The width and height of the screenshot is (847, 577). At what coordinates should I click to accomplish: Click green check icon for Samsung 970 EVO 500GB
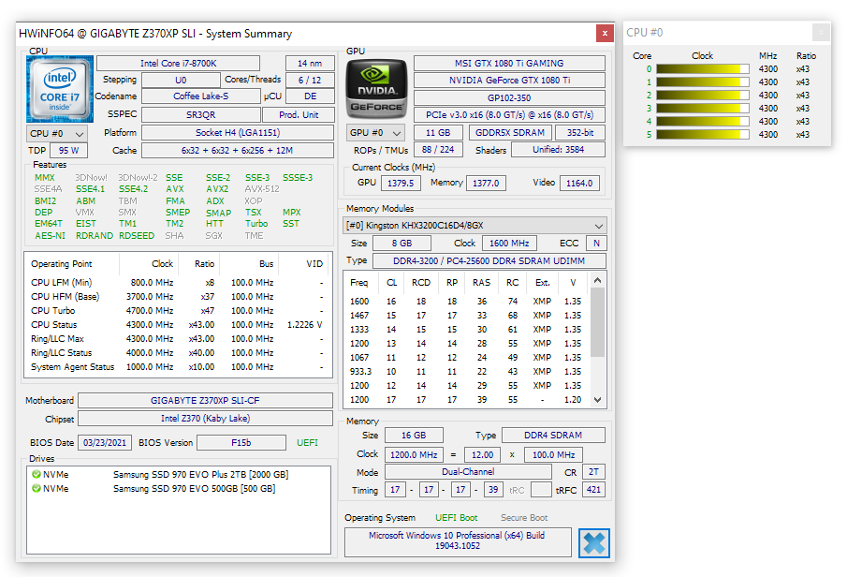(x=37, y=488)
